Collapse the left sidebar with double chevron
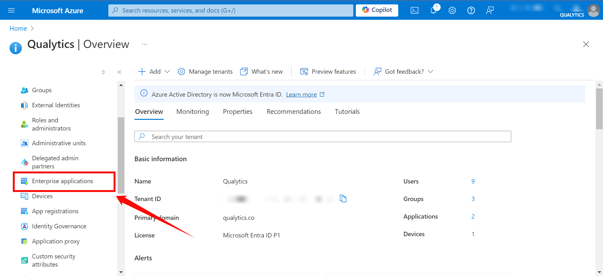Image resolution: width=603 pixels, height=276 pixels. tap(119, 72)
